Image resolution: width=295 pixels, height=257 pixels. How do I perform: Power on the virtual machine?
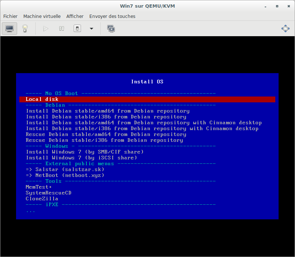(x=46, y=29)
